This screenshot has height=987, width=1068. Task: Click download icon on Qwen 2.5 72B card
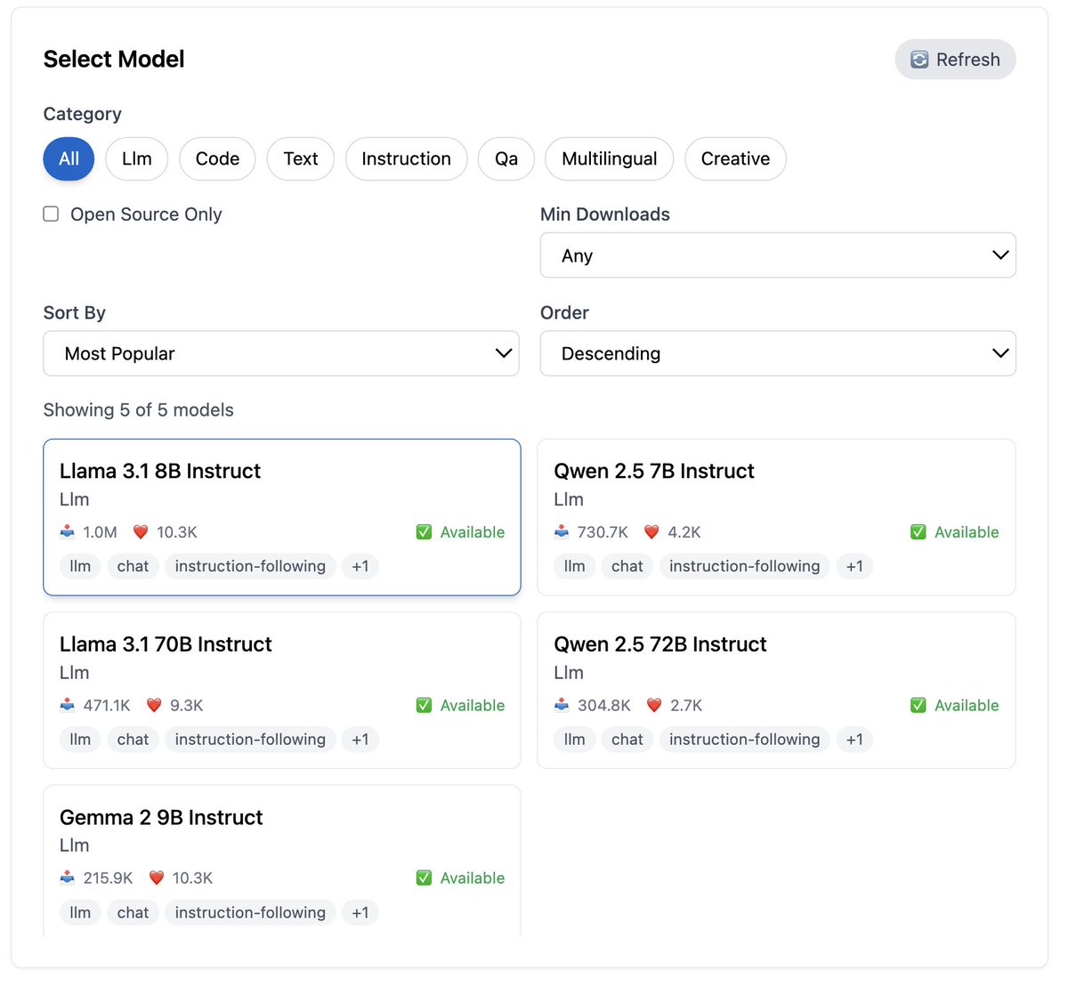562,705
